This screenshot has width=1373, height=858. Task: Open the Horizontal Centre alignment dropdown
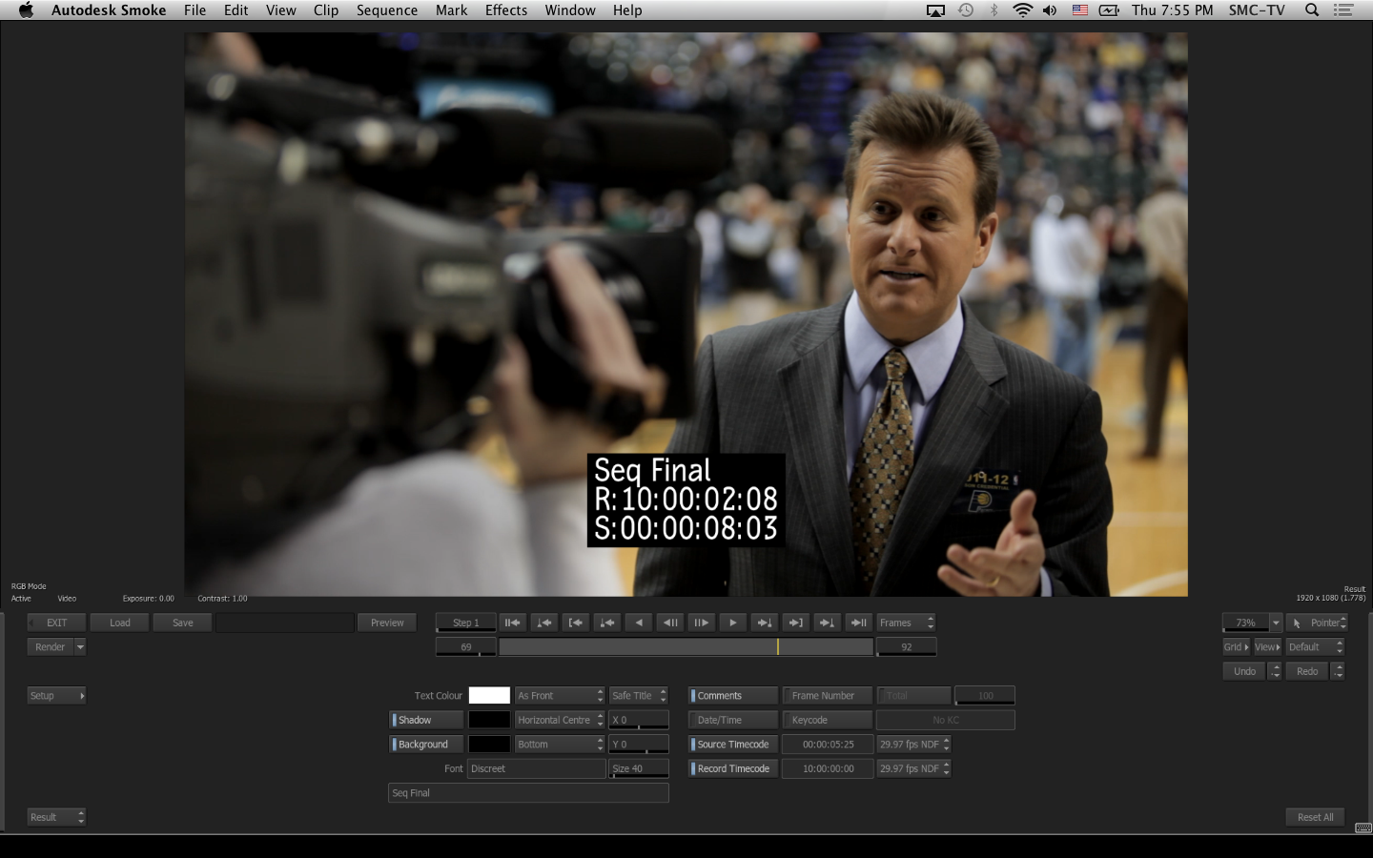(x=560, y=720)
